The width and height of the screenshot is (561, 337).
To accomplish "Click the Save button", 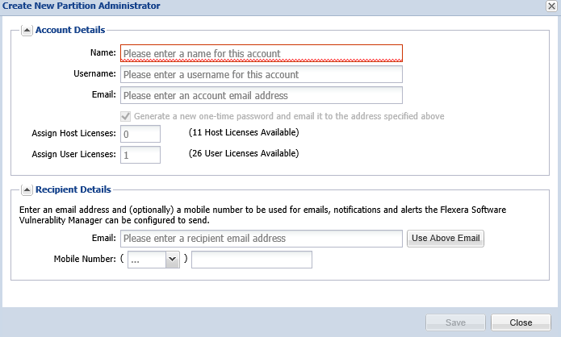I will (x=455, y=322).
